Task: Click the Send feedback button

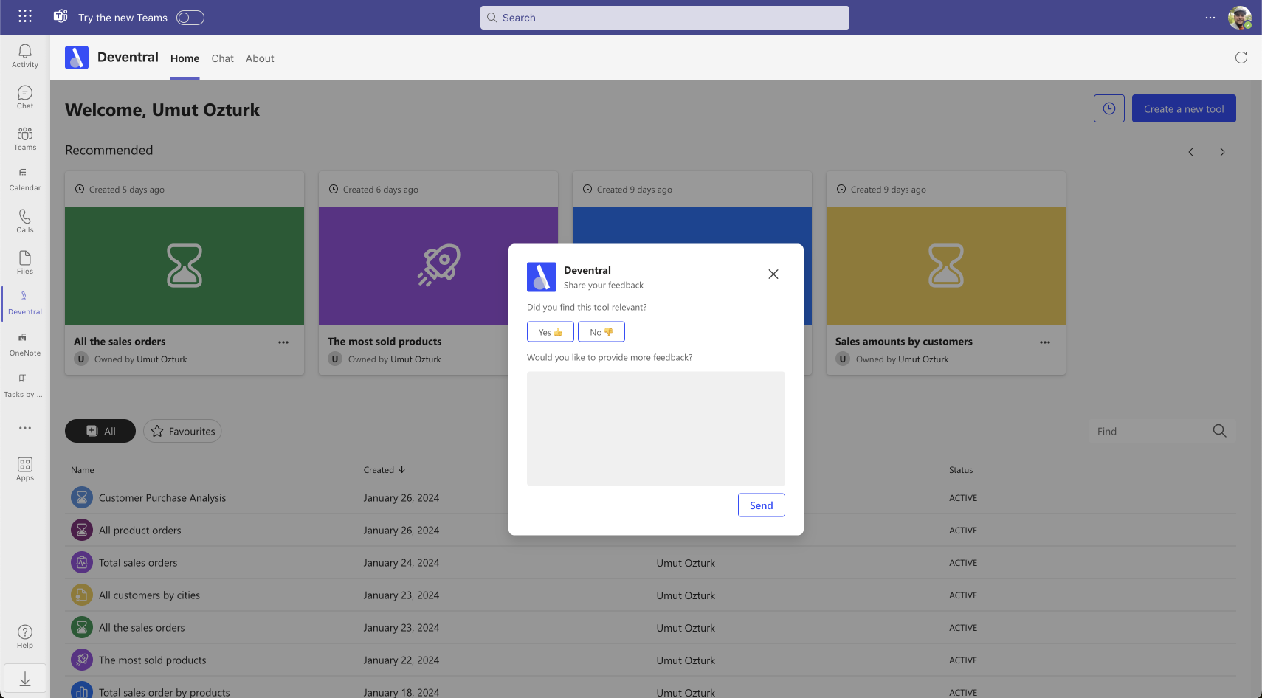Action: (x=761, y=505)
